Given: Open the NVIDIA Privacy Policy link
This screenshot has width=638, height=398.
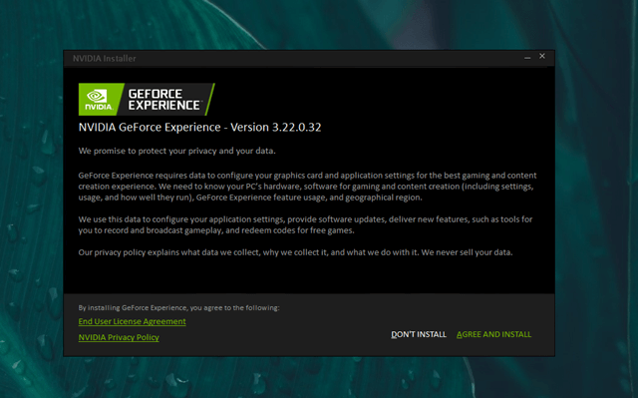Looking at the screenshot, I should coord(119,337).
